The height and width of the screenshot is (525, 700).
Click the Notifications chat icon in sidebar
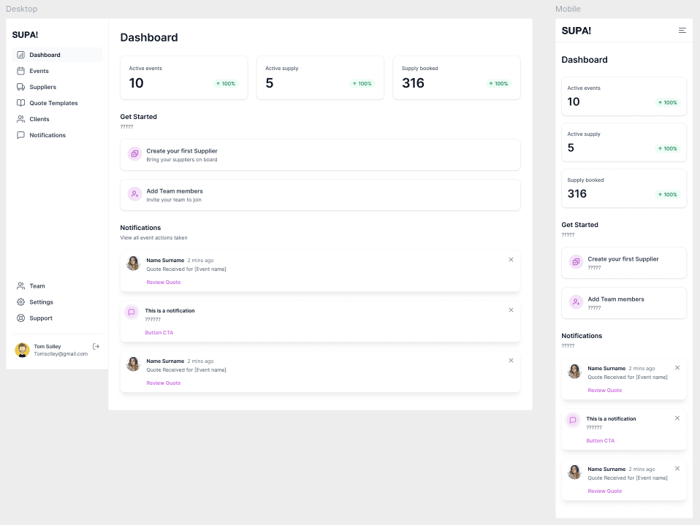tap(20, 135)
